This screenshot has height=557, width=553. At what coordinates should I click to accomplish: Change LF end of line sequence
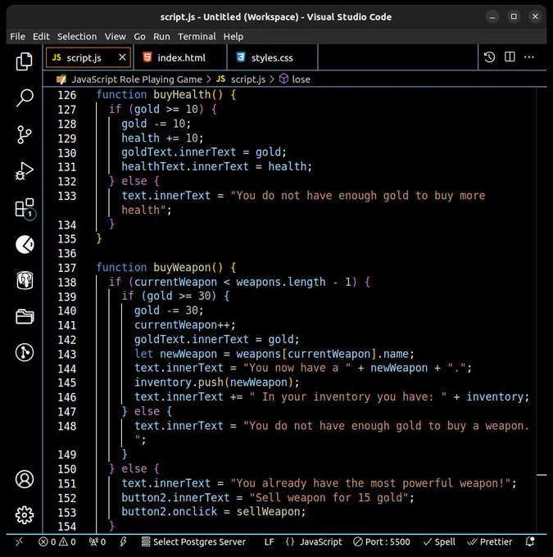pyautogui.click(x=269, y=541)
